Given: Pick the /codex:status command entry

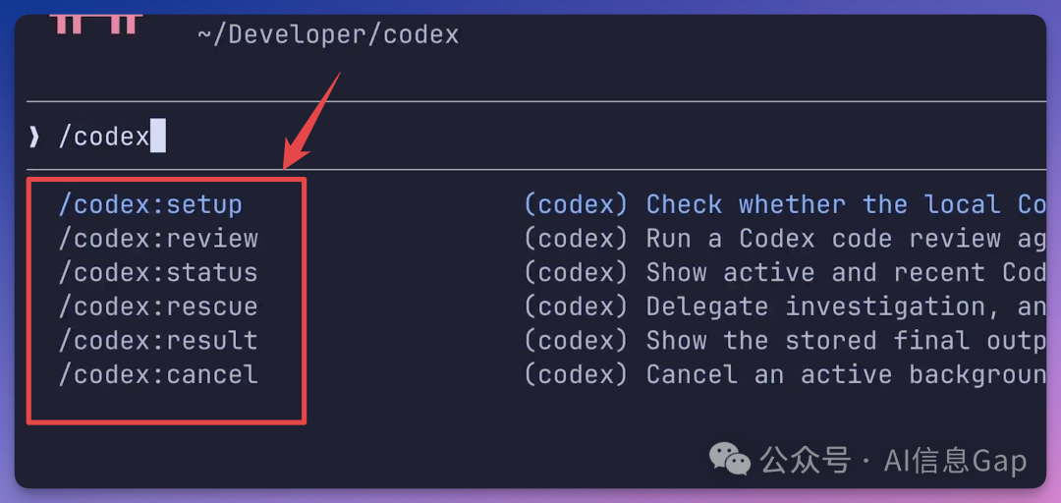Looking at the screenshot, I should point(158,272).
